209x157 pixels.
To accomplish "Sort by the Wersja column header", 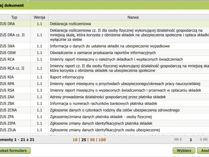I will [39, 17].
